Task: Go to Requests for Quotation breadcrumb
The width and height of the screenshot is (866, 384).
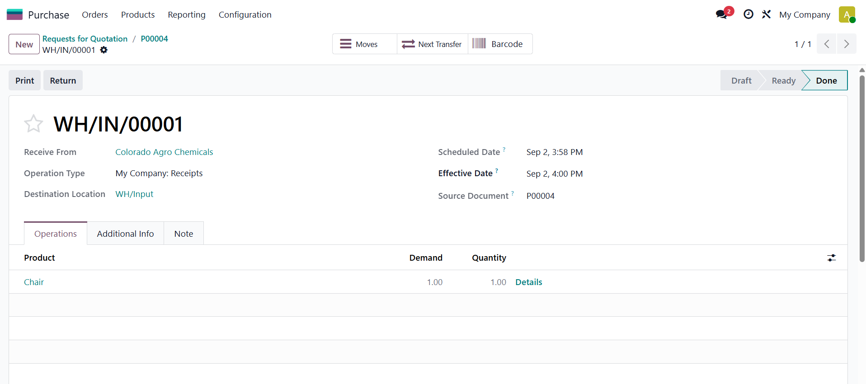Action: click(x=85, y=39)
